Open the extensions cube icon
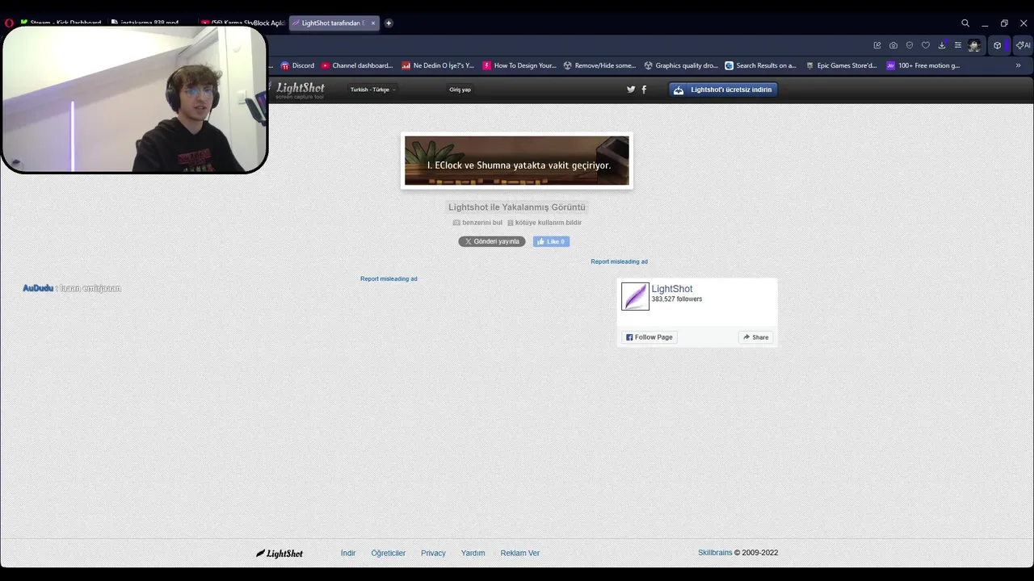This screenshot has height=581, width=1034. (x=998, y=45)
